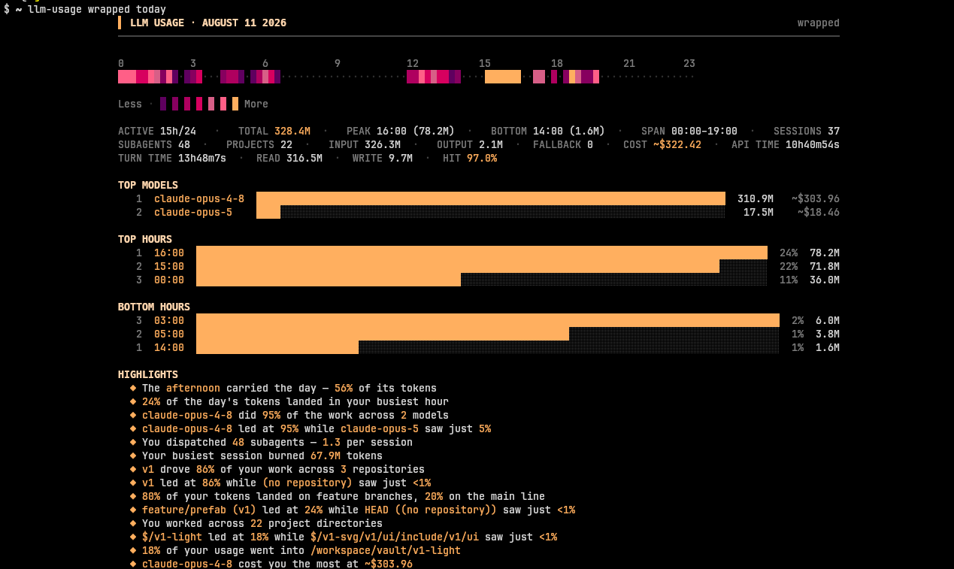954x569 pixels.
Task: Click the claude-opus-5 label under Top Models
Action: coord(193,212)
